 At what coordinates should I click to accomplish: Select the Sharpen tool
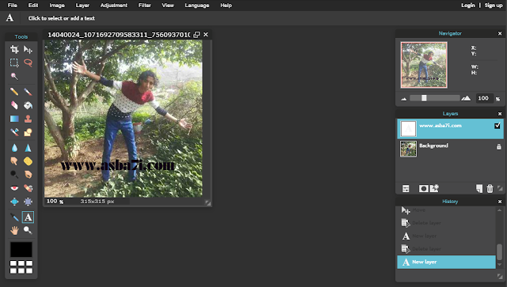pos(29,148)
